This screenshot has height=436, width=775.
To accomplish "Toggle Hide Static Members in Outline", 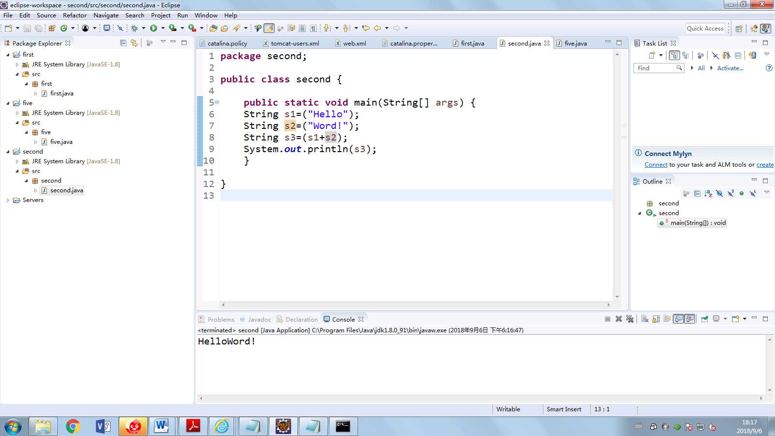I will 730,193.
